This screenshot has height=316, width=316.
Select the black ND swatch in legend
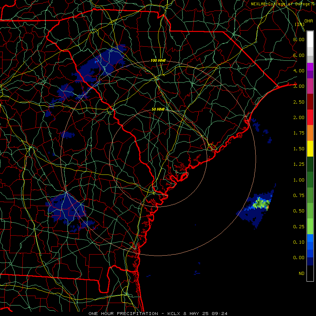[x=310, y=273]
